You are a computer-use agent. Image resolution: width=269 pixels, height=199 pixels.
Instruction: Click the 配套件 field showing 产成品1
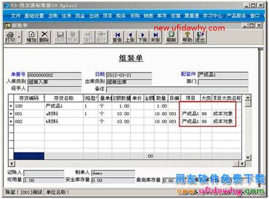click(223, 75)
